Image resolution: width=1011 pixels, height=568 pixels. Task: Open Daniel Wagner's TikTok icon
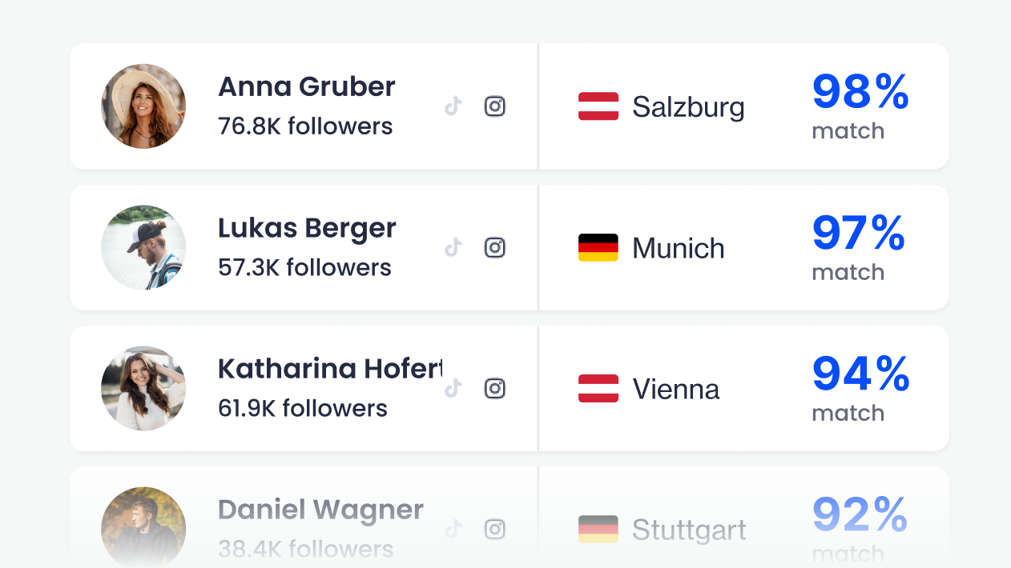point(454,529)
